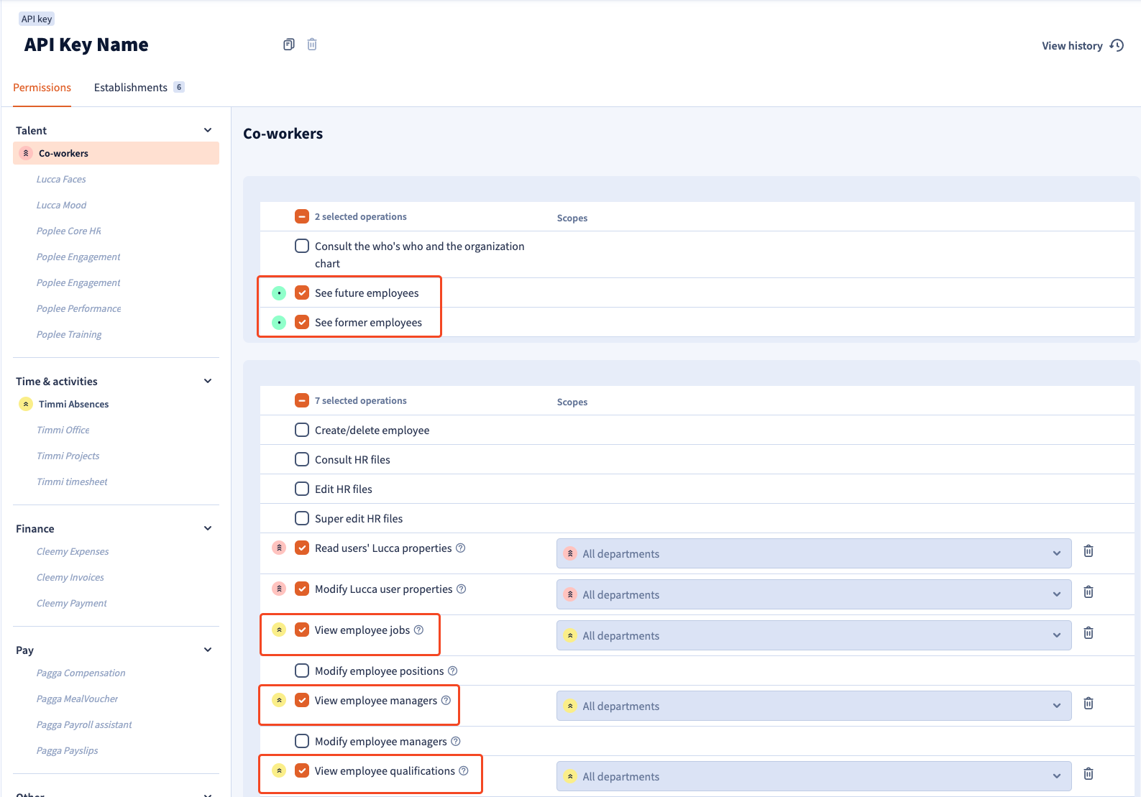Enable Consult the who's who checkbox
Image resolution: width=1141 pixels, height=797 pixels.
pyautogui.click(x=302, y=246)
